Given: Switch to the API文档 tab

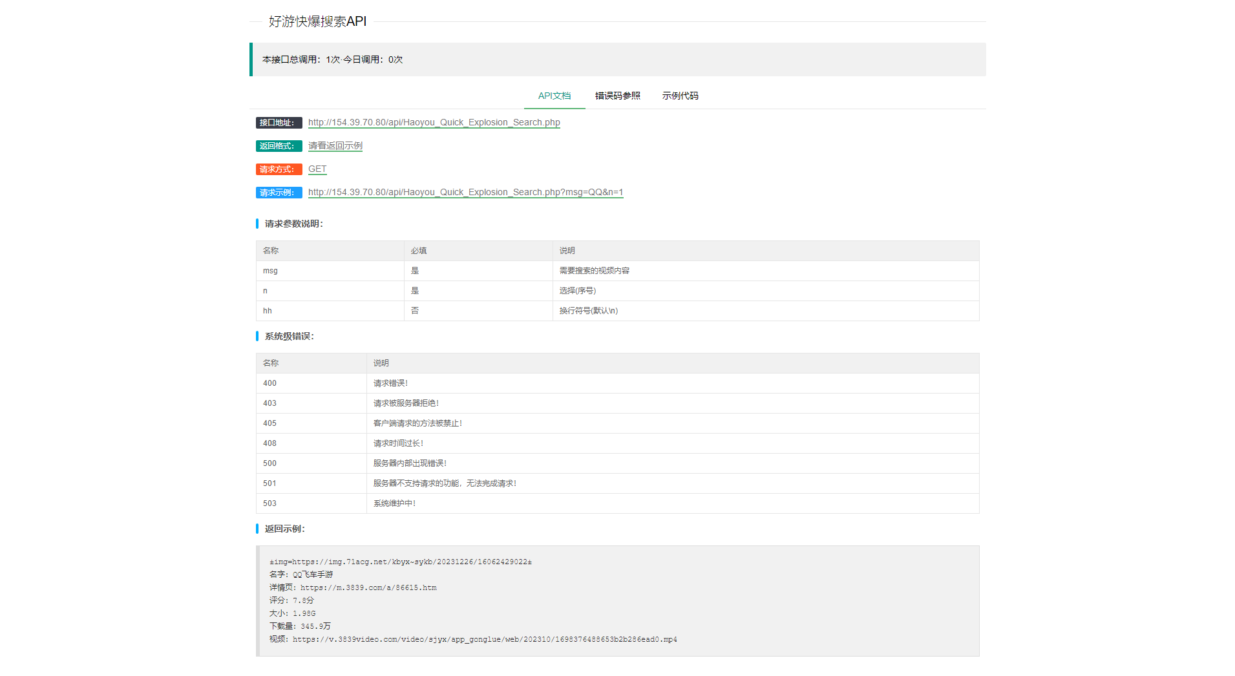Looking at the screenshot, I should (554, 96).
